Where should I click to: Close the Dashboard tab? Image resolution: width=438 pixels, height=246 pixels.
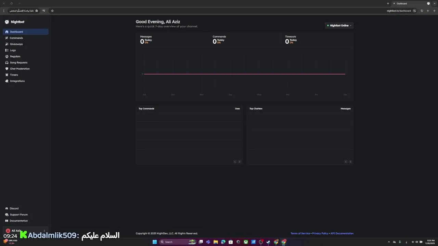click(x=394, y=3)
